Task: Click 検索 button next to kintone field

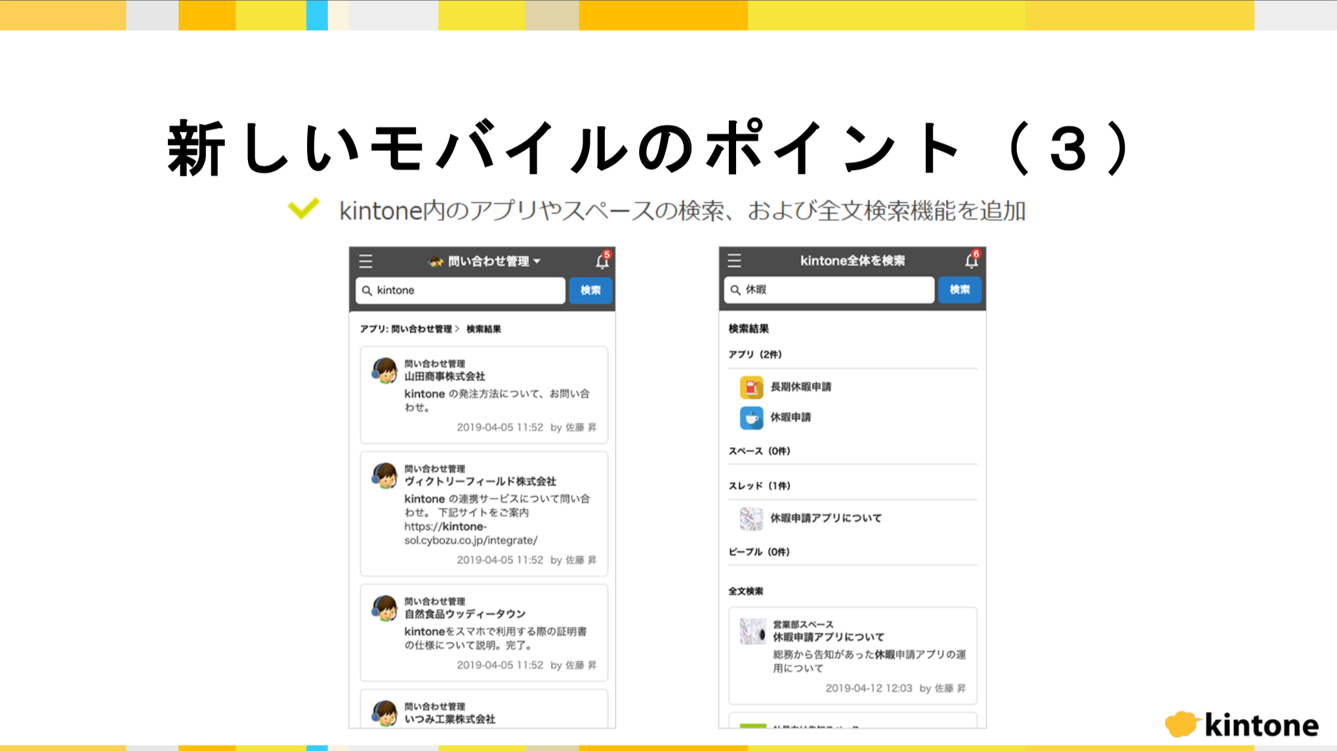Action: (590, 290)
